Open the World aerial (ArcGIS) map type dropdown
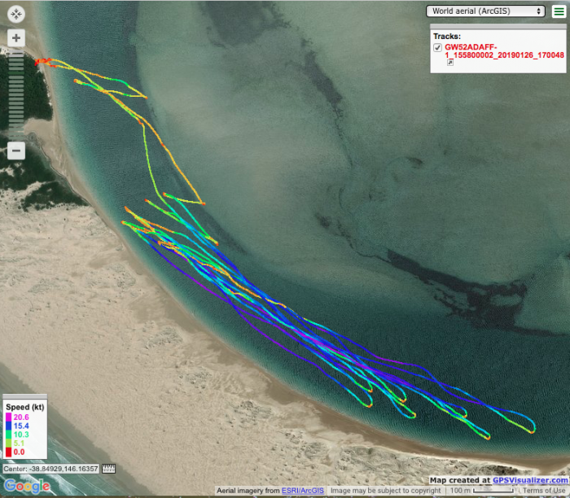This screenshot has height=498, width=570. [x=486, y=11]
